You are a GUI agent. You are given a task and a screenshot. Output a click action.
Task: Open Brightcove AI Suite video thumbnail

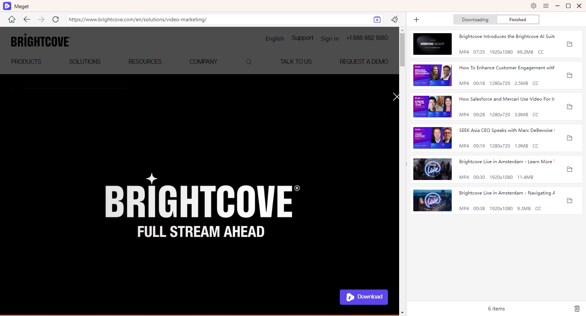432,44
